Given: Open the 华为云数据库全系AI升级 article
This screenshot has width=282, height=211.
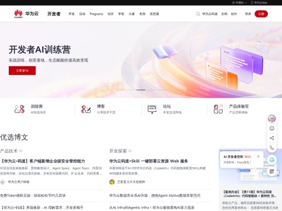Looking at the screenshot, I should click(155, 196).
